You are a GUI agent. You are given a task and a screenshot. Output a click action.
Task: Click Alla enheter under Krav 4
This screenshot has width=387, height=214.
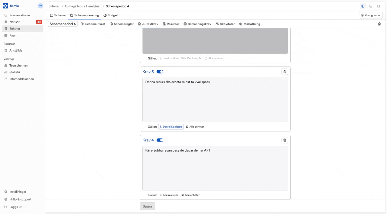tap(190, 195)
